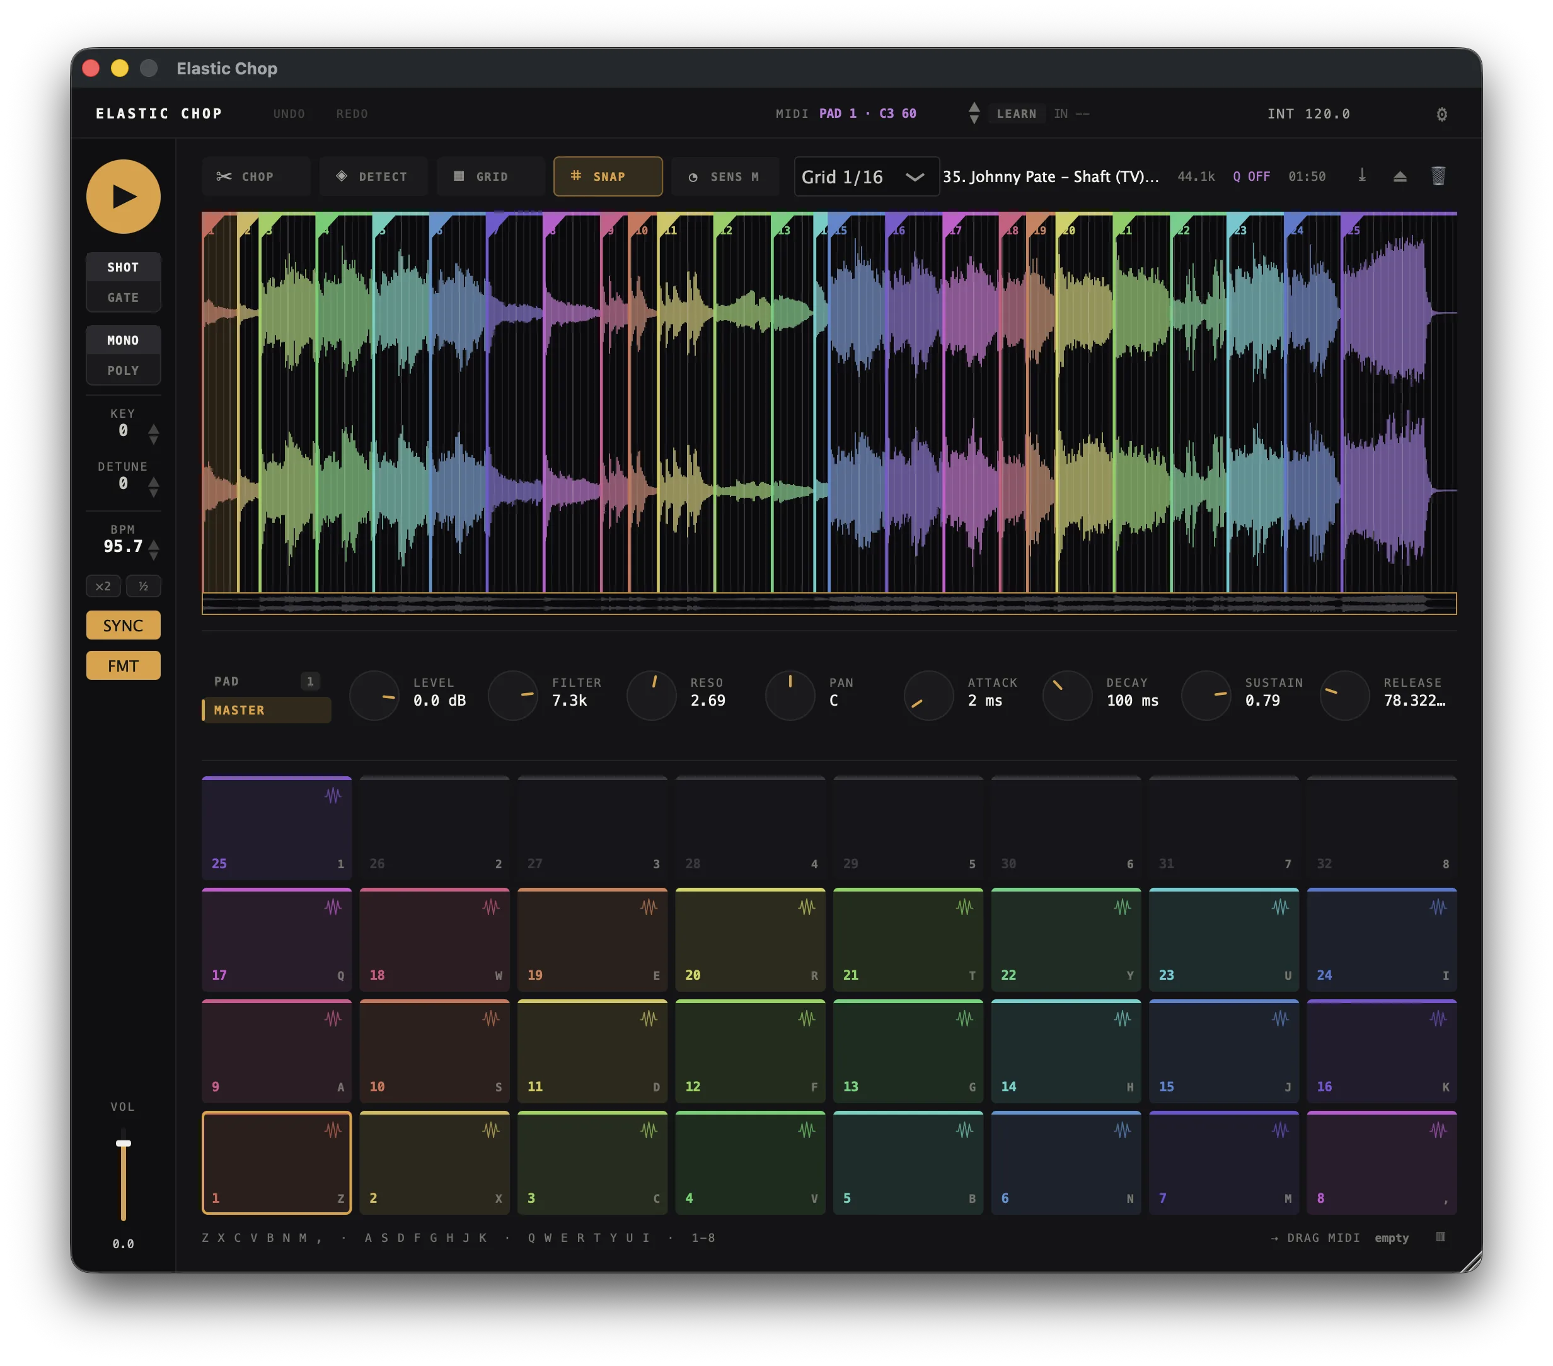Image resolution: width=1553 pixels, height=1366 pixels.
Task: Click the waveform overview strip below slices
Action: point(829,603)
